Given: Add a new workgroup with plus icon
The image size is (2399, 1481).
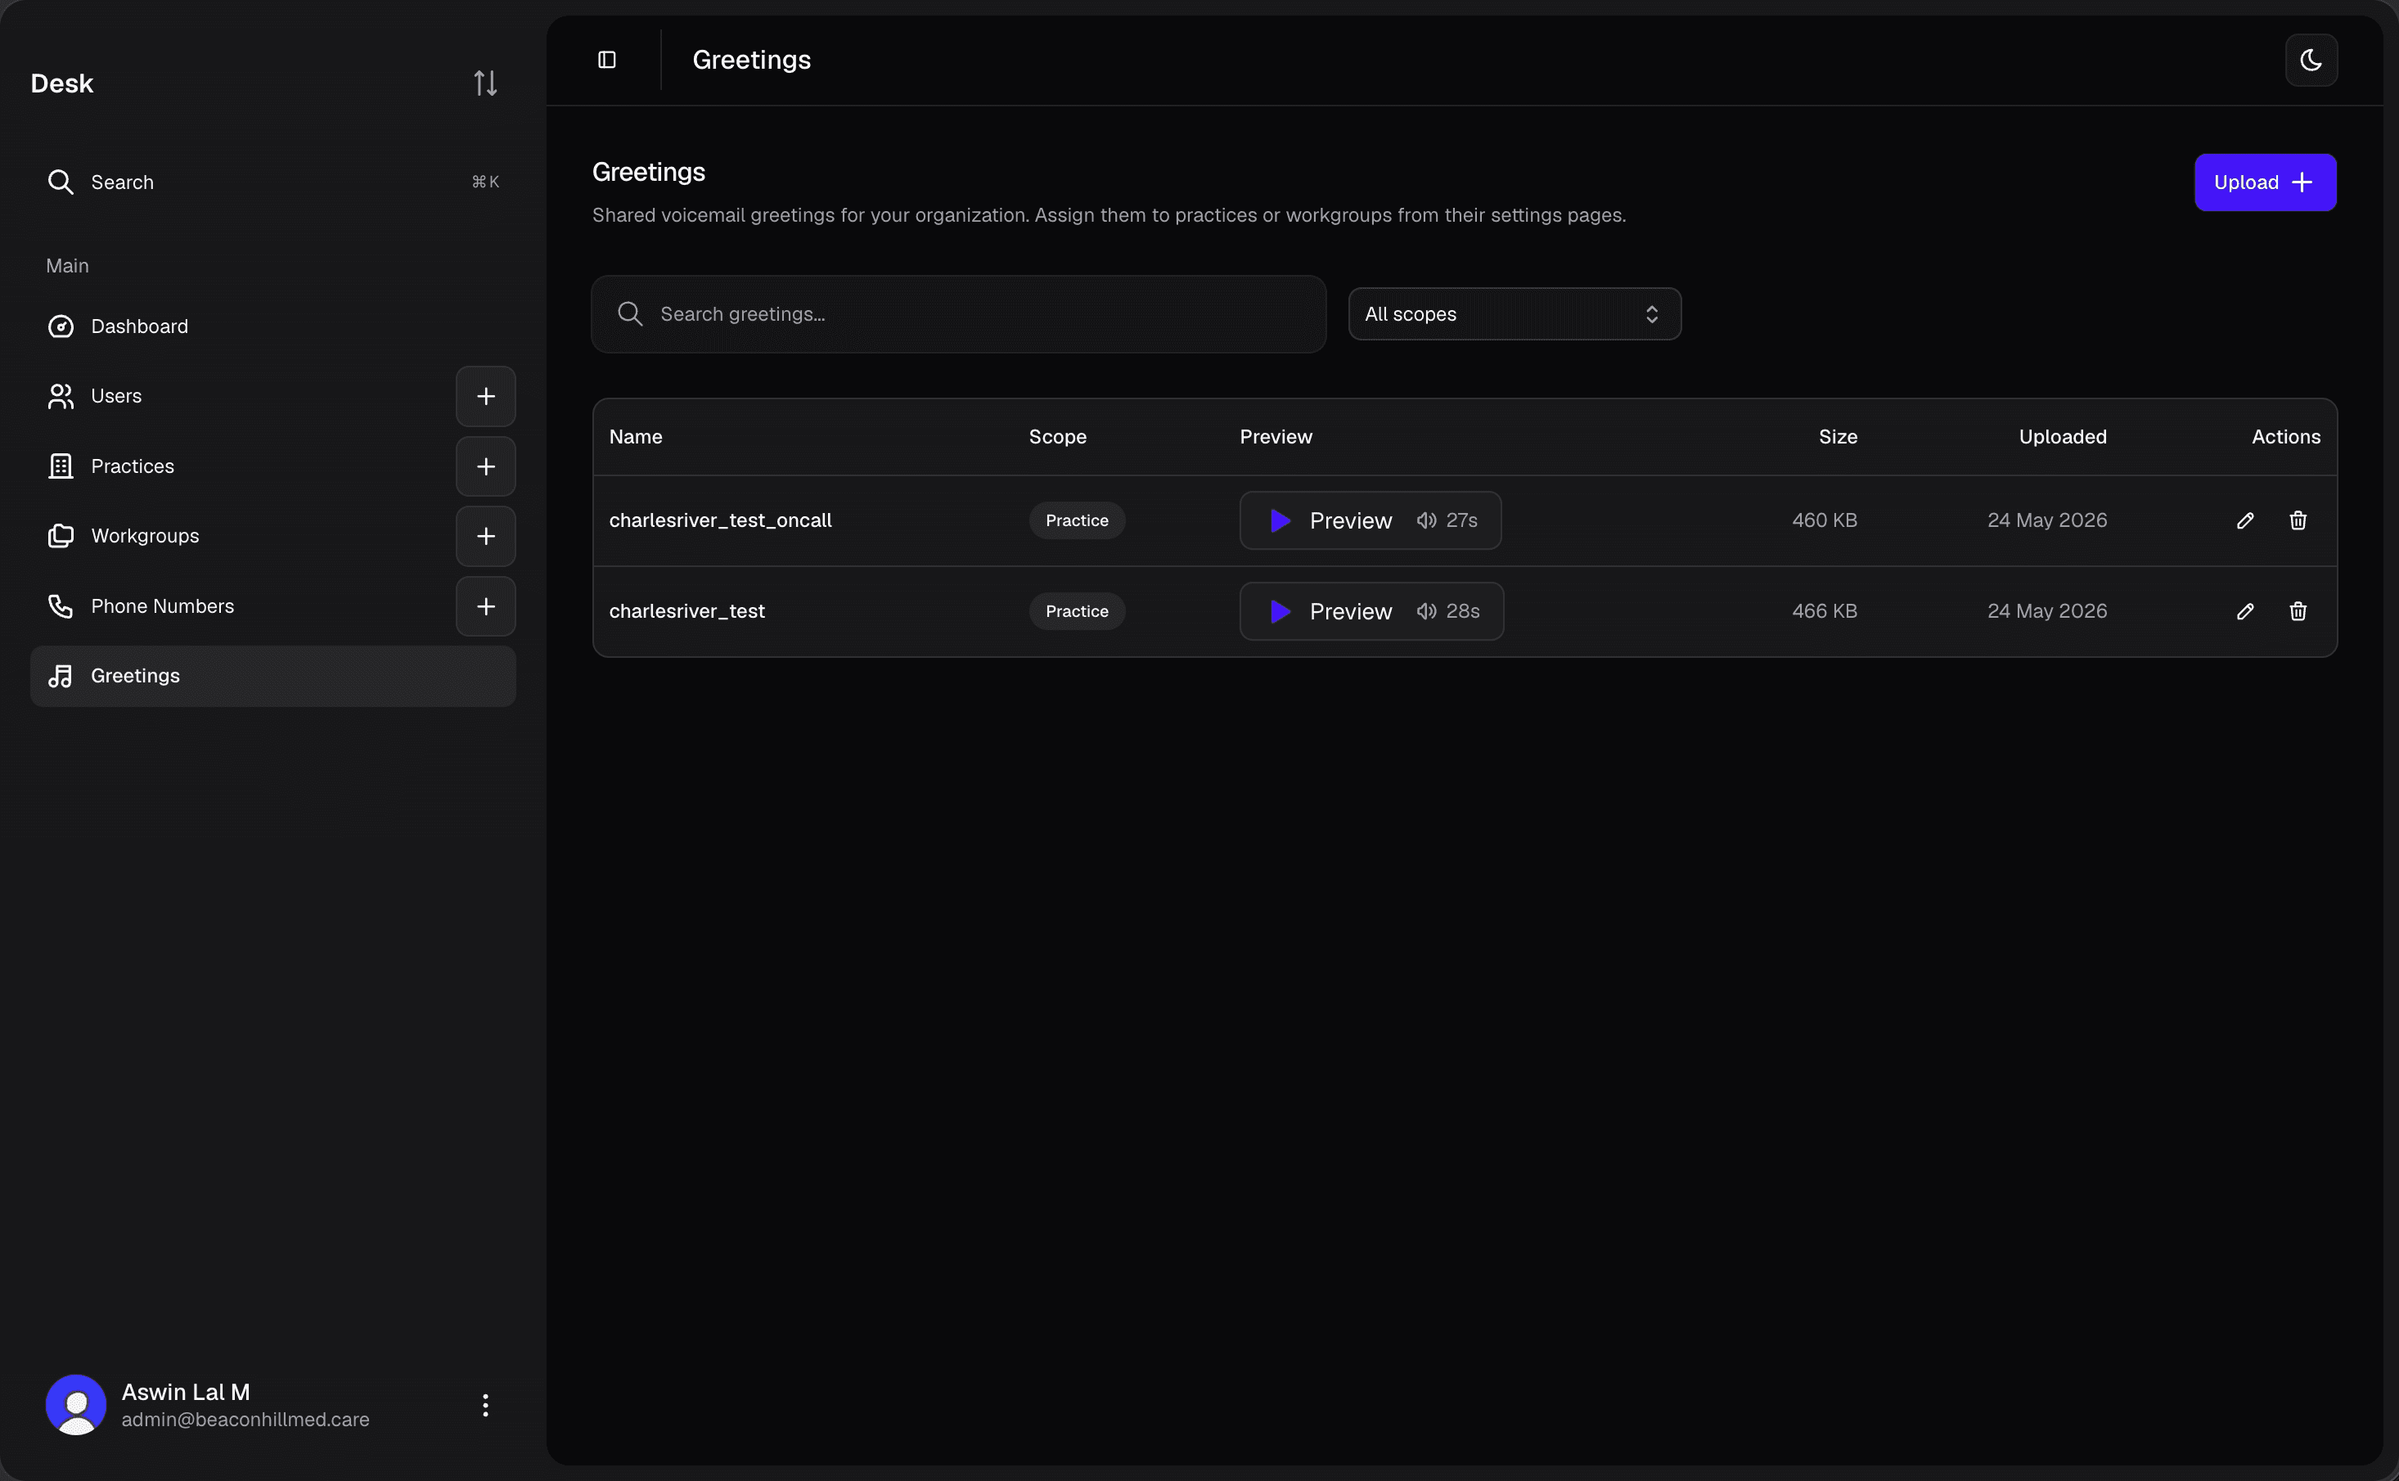Looking at the screenshot, I should click(486, 536).
